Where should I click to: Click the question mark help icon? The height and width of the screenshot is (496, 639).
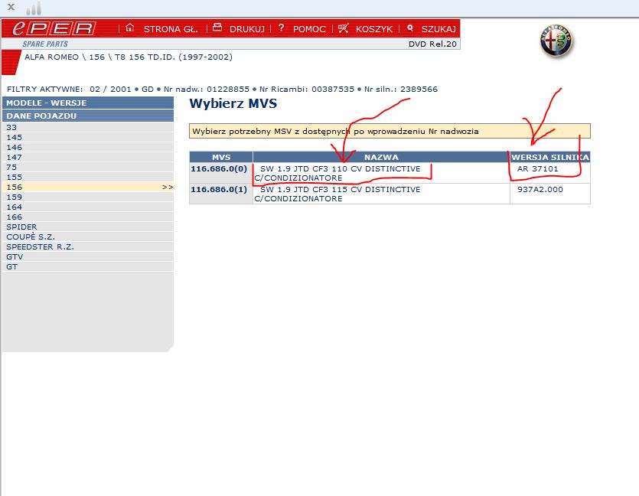pos(281,28)
